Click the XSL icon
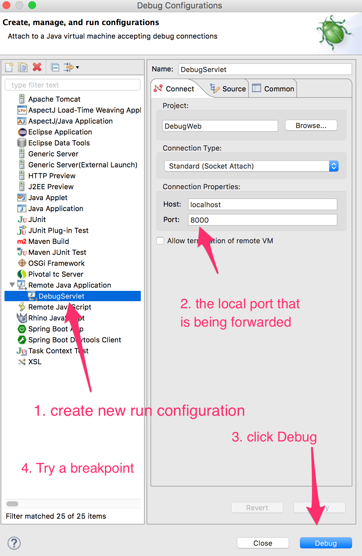Screen dimensions: 362x556 coord(22,362)
